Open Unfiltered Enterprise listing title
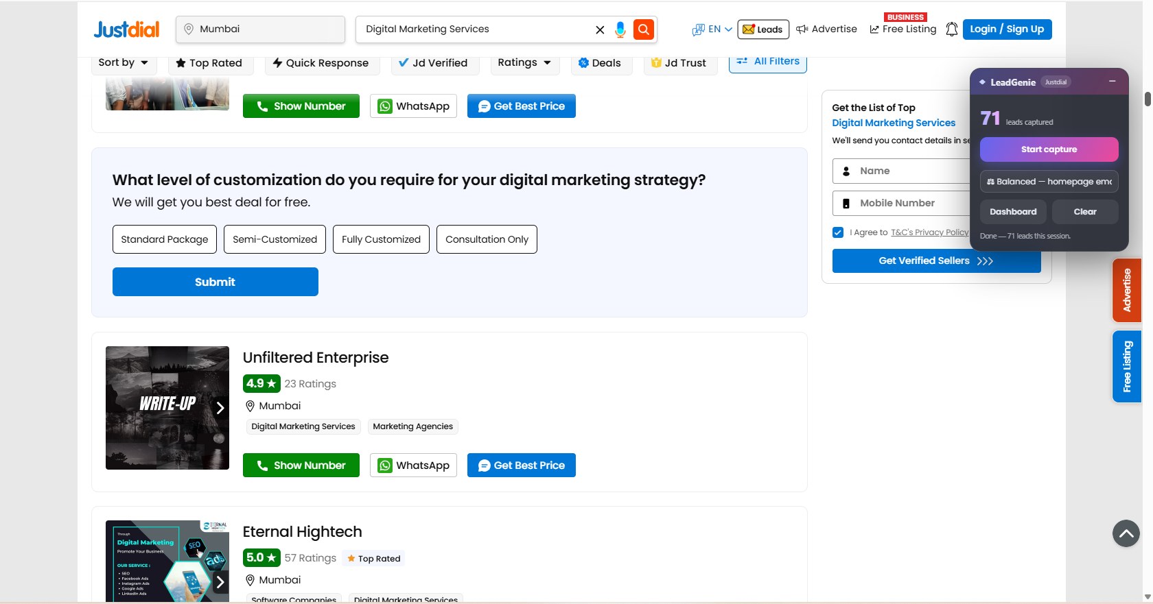 [316, 358]
